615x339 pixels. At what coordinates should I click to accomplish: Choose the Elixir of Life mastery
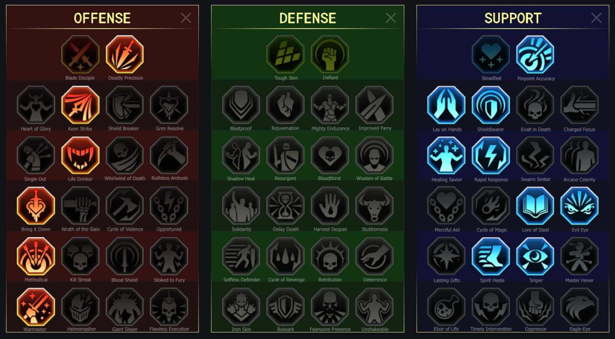pos(446,307)
